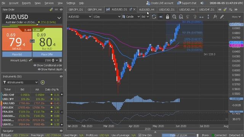Click the horizontal double-arrow scale icon

point(201,17)
